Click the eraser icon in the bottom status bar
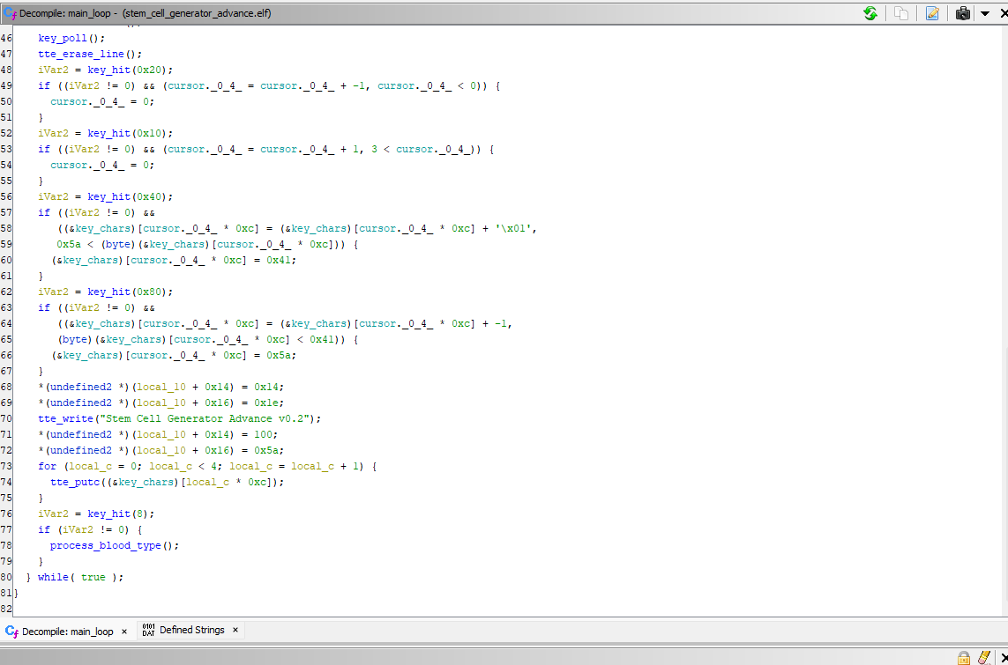1008x665 pixels. coord(985,657)
